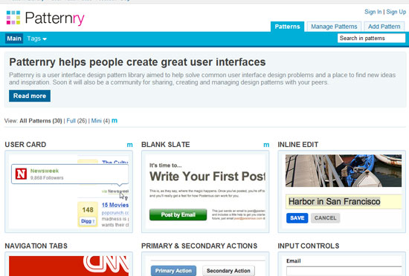Open the Sign In link
Viewport: 409px width, 276px height.
373,12
